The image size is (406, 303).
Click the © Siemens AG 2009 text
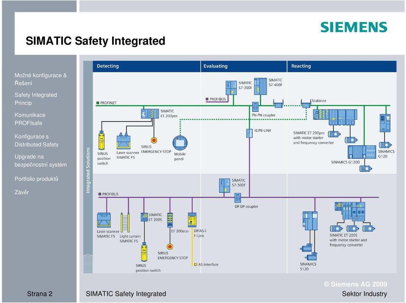(x=356, y=284)
